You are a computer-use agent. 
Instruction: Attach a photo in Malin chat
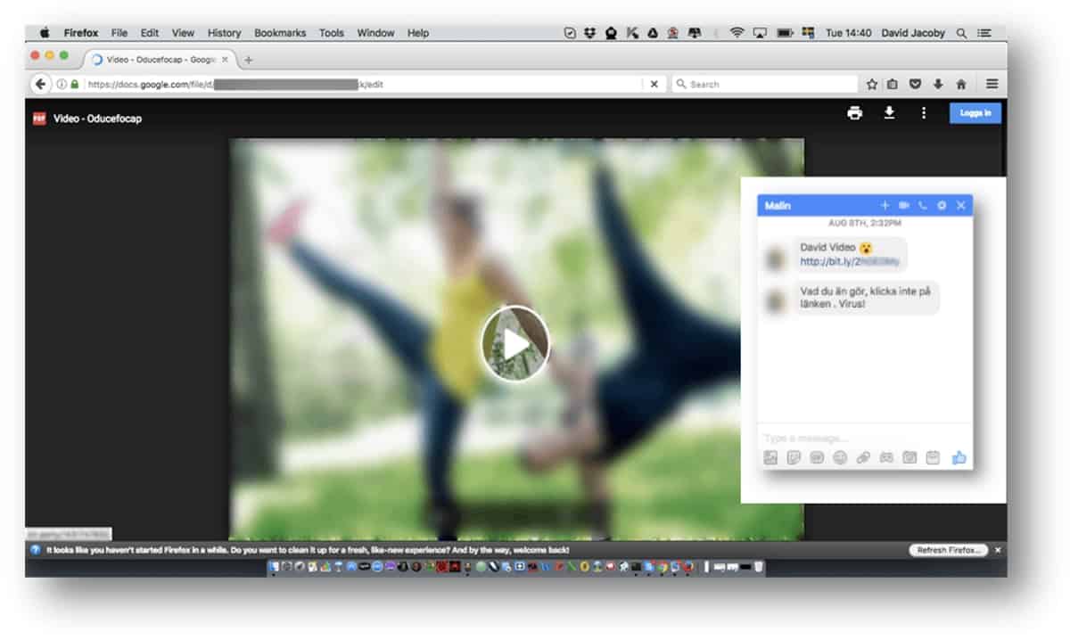click(771, 458)
